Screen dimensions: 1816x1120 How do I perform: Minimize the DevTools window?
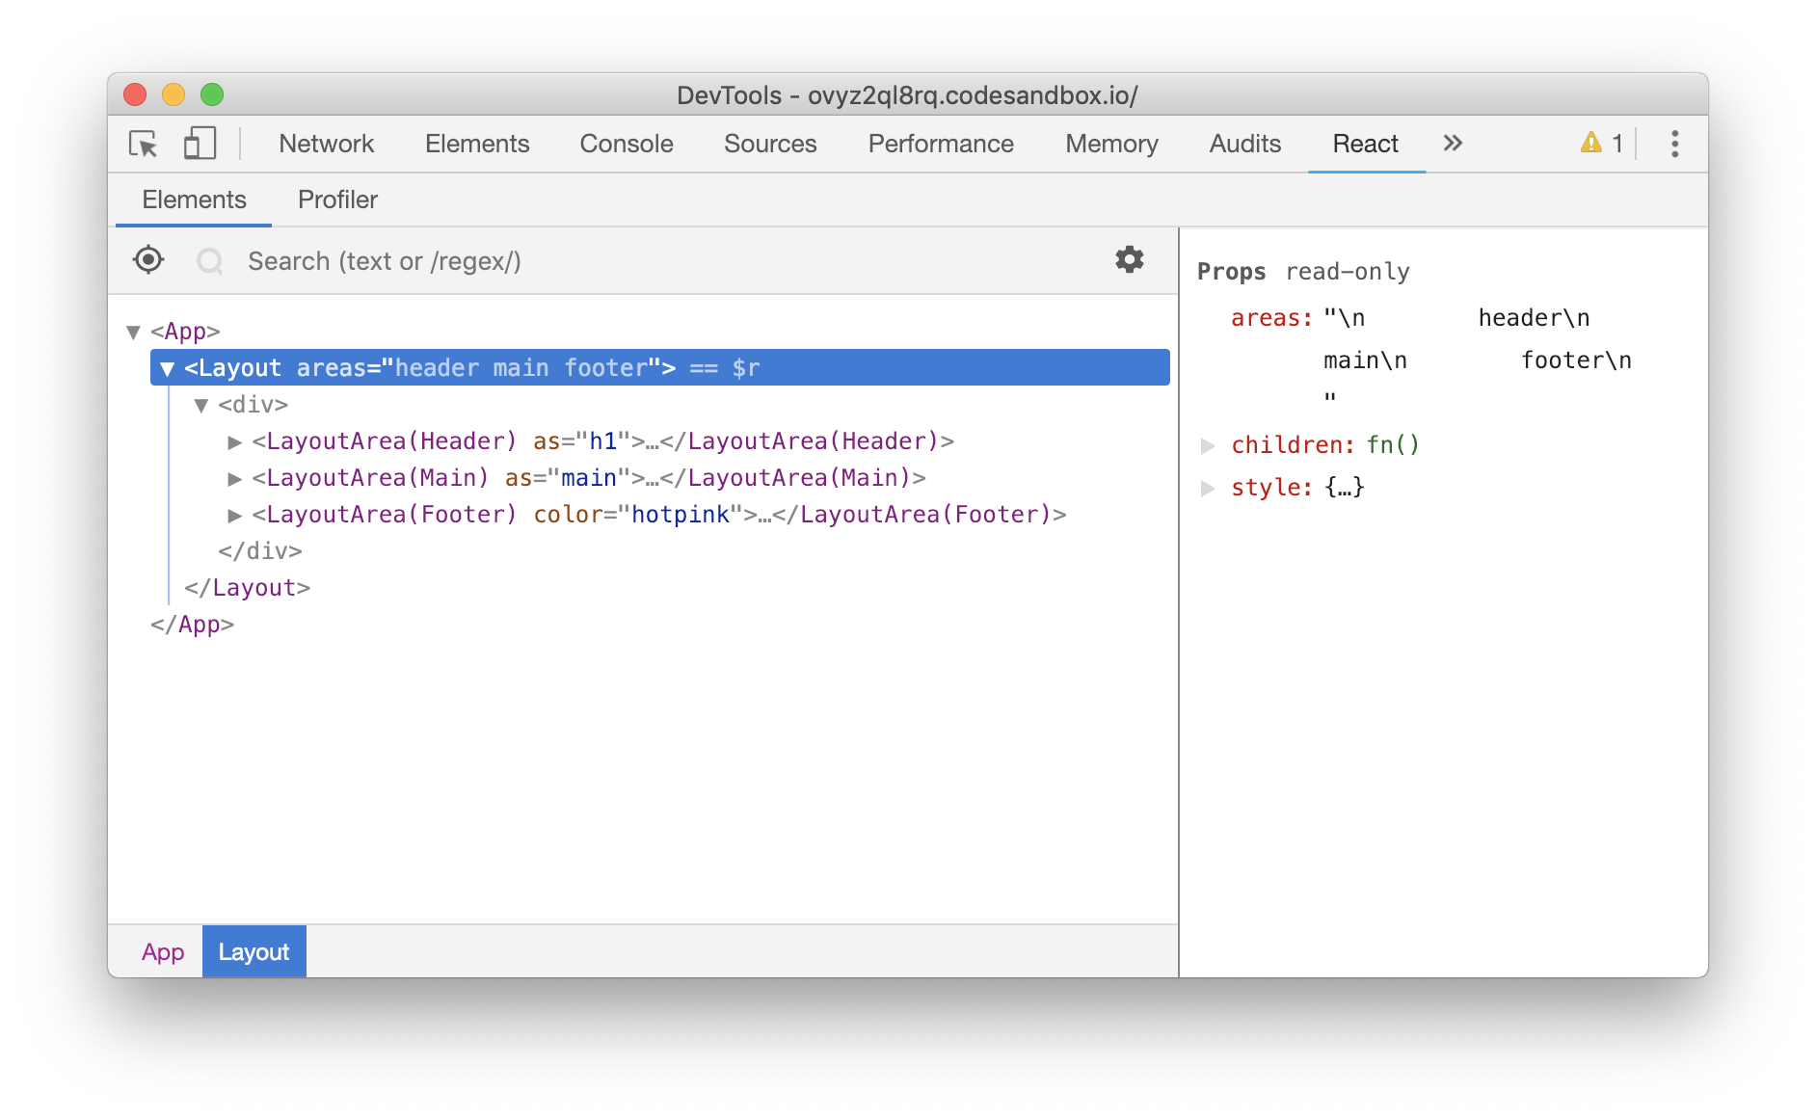[174, 94]
